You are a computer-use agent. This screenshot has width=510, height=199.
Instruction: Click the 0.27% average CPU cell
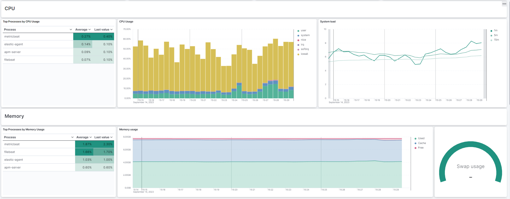[x=83, y=37]
